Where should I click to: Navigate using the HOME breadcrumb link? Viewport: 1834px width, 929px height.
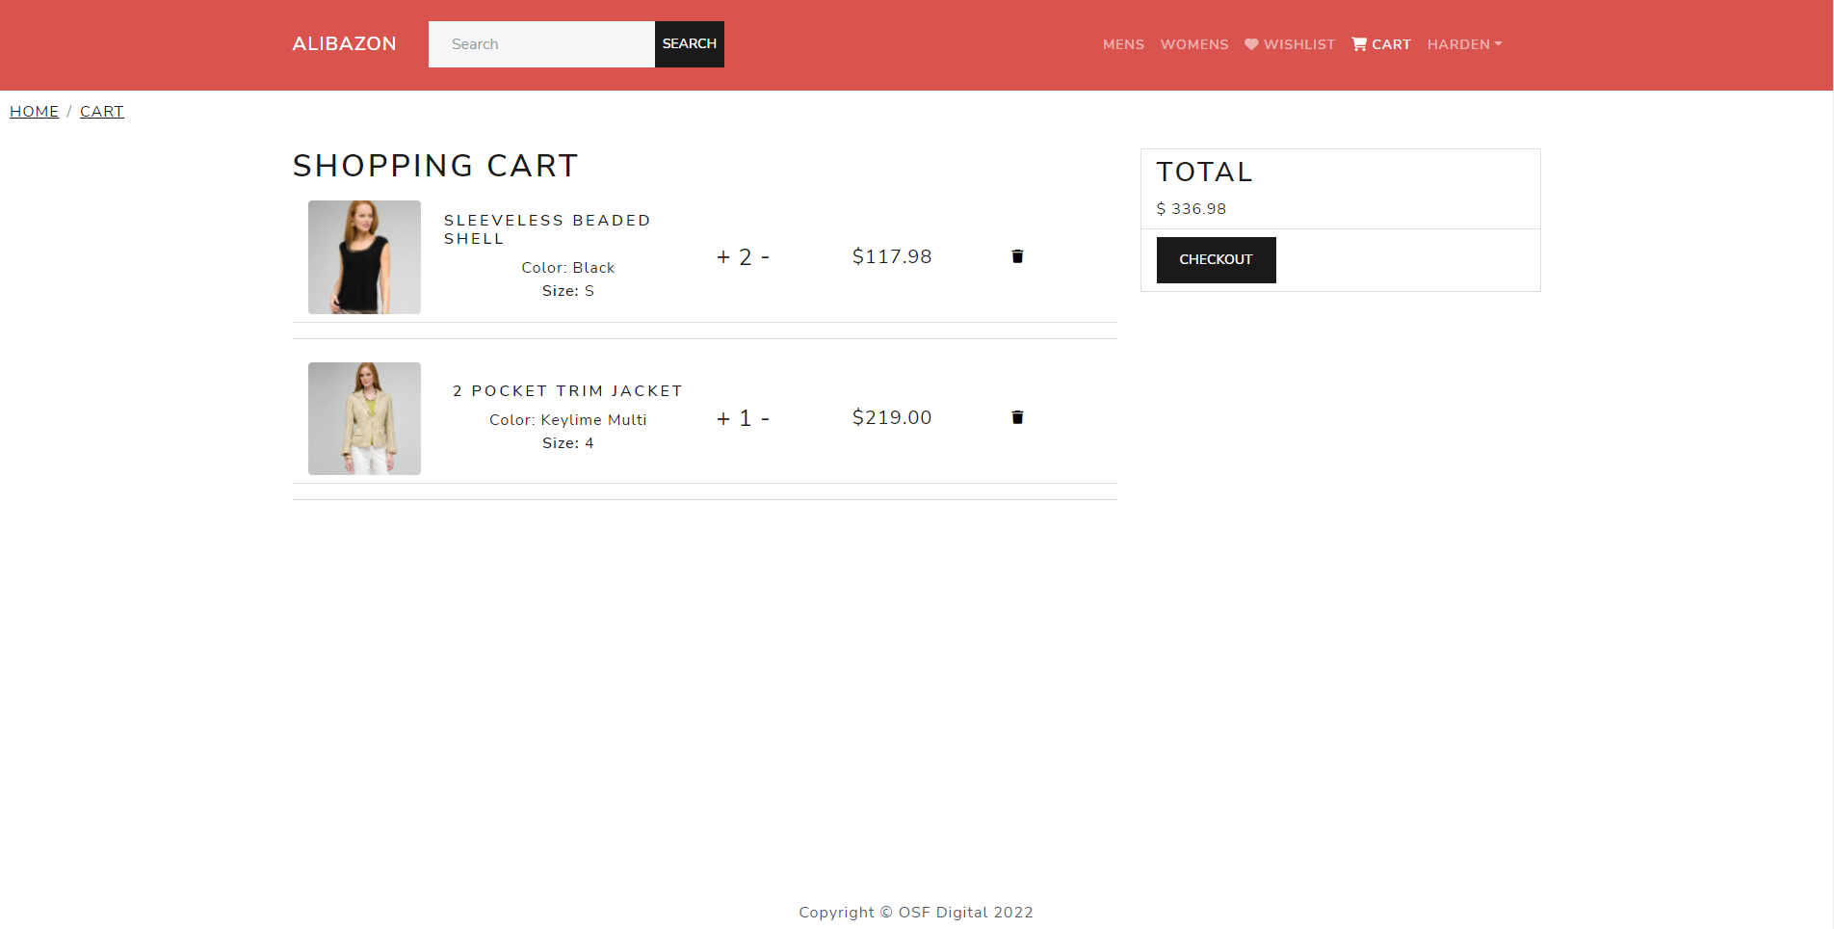[x=34, y=111]
